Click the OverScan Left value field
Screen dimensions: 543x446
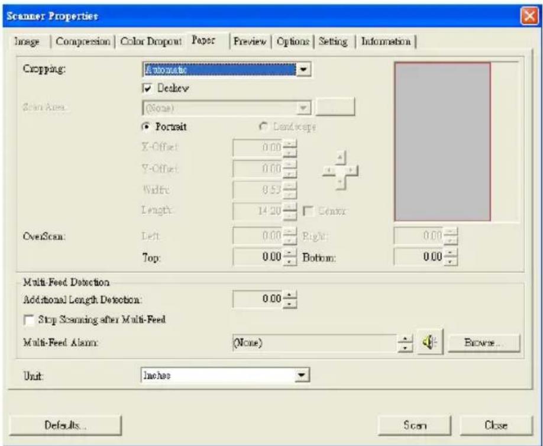click(x=258, y=236)
